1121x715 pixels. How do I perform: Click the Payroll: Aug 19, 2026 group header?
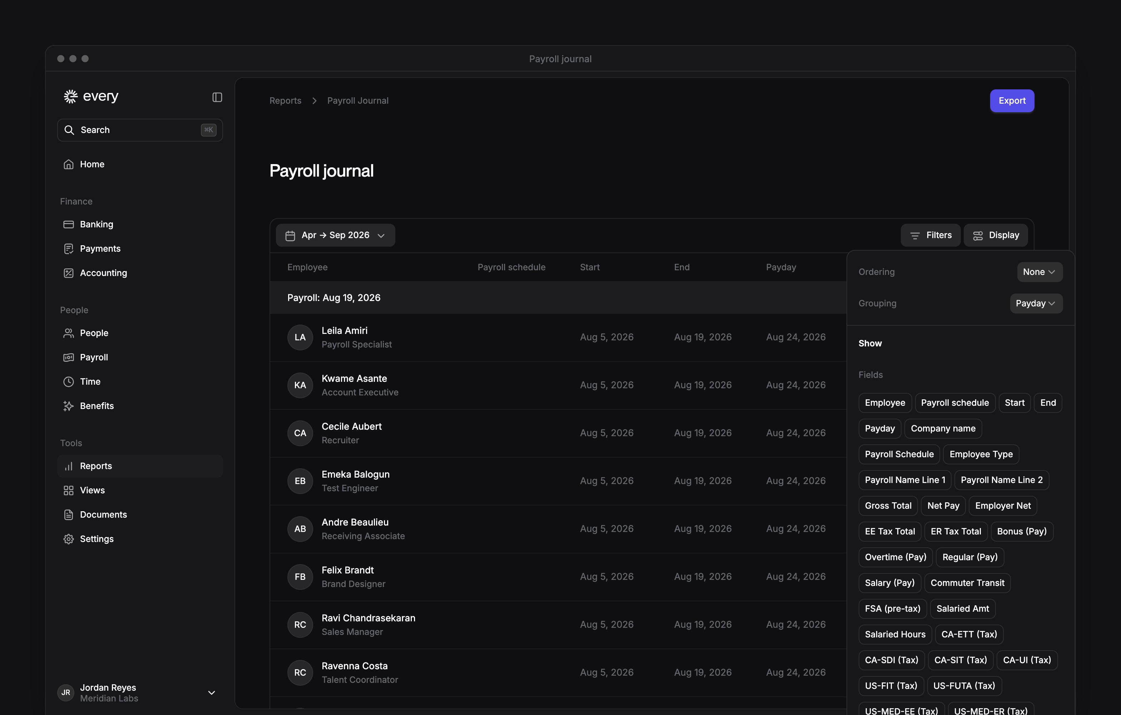[x=558, y=297]
